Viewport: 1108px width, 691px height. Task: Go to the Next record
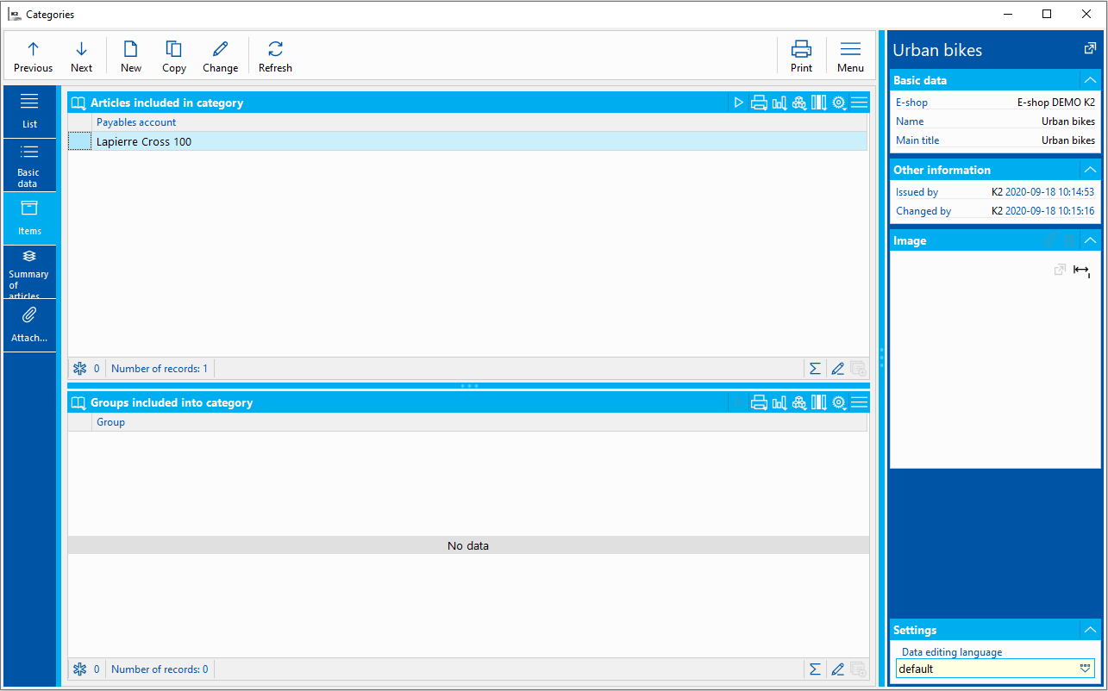click(81, 57)
